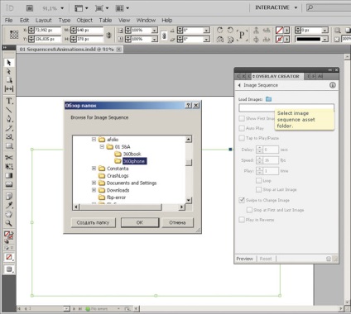Viewport: 351px width, 314px height.
Task: Click the Создать папку button
Action: pos(93,222)
